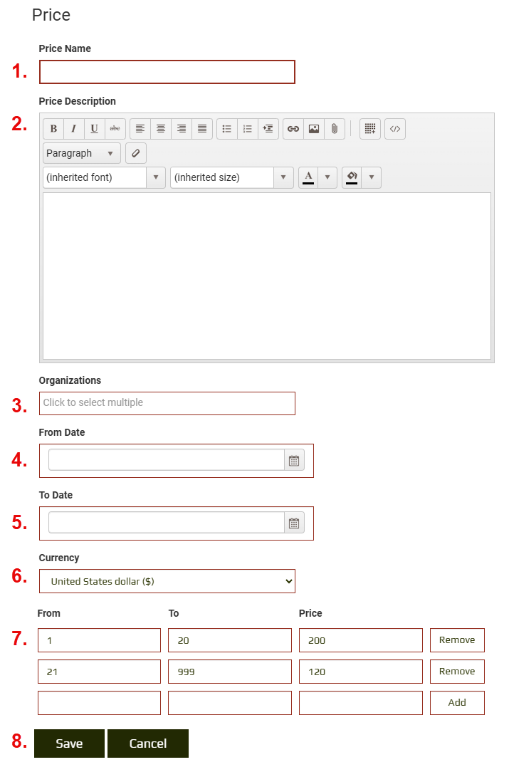
Task: Toggle italic formatting in the description editor
Action: click(x=73, y=129)
